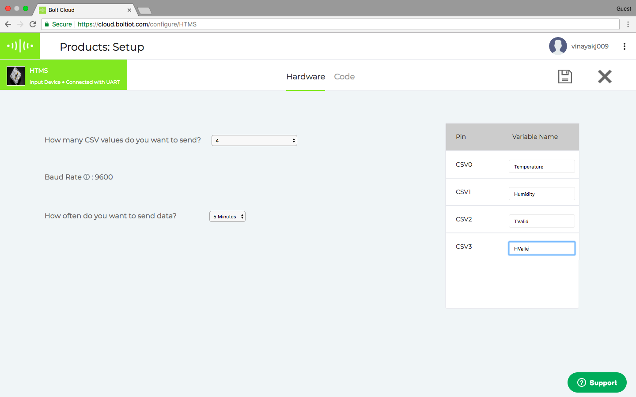Screen dimensions: 636x397
Task: Open the Chrome browser options menu
Action: (628, 24)
